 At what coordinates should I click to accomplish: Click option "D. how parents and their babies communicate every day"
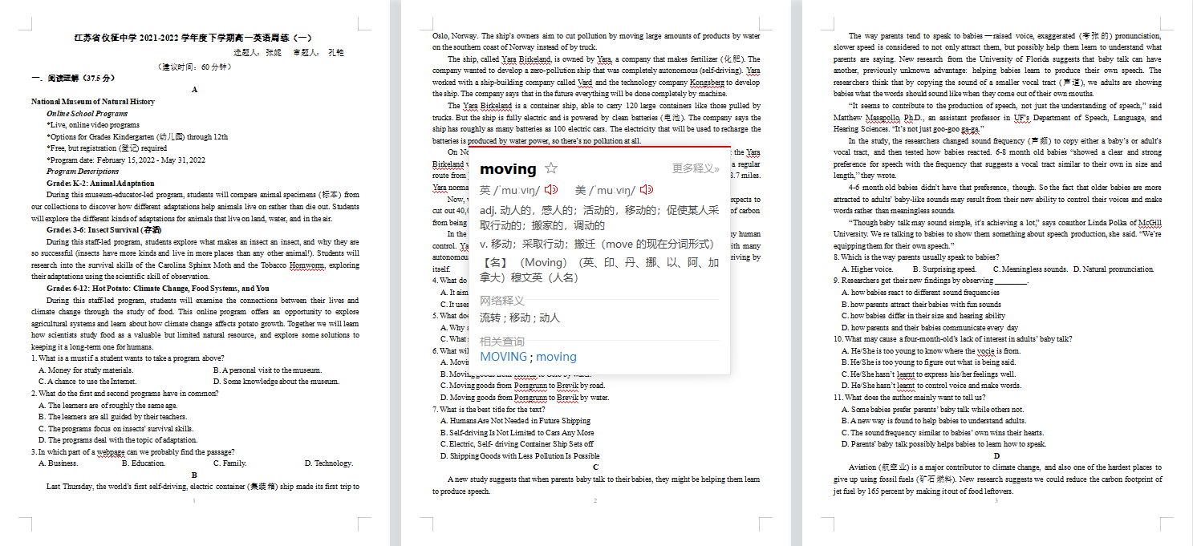(x=930, y=327)
